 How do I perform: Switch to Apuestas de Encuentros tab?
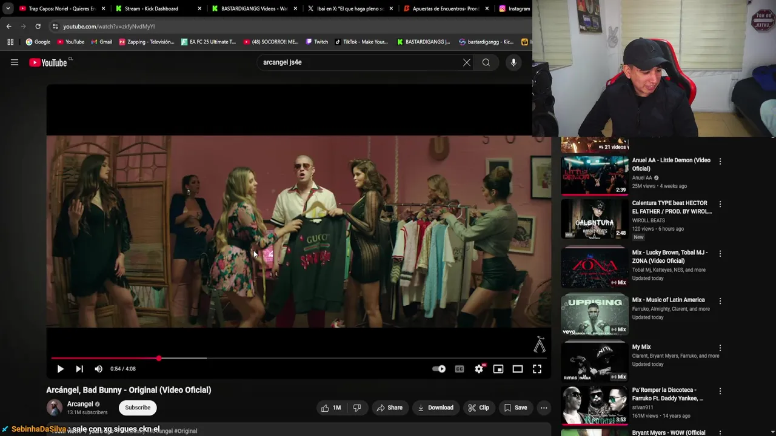pos(446,8)
